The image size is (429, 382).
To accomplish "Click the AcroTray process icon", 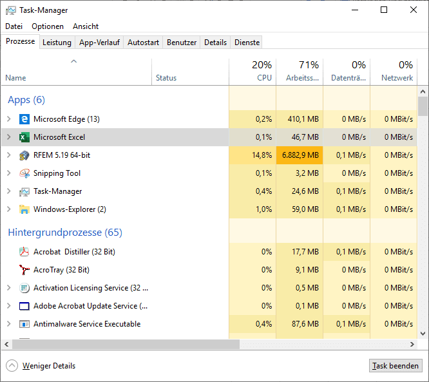I will point(24,270).
